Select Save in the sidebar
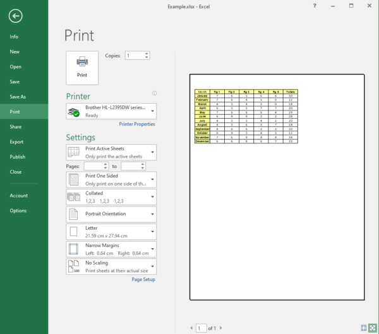 [15, 81]
